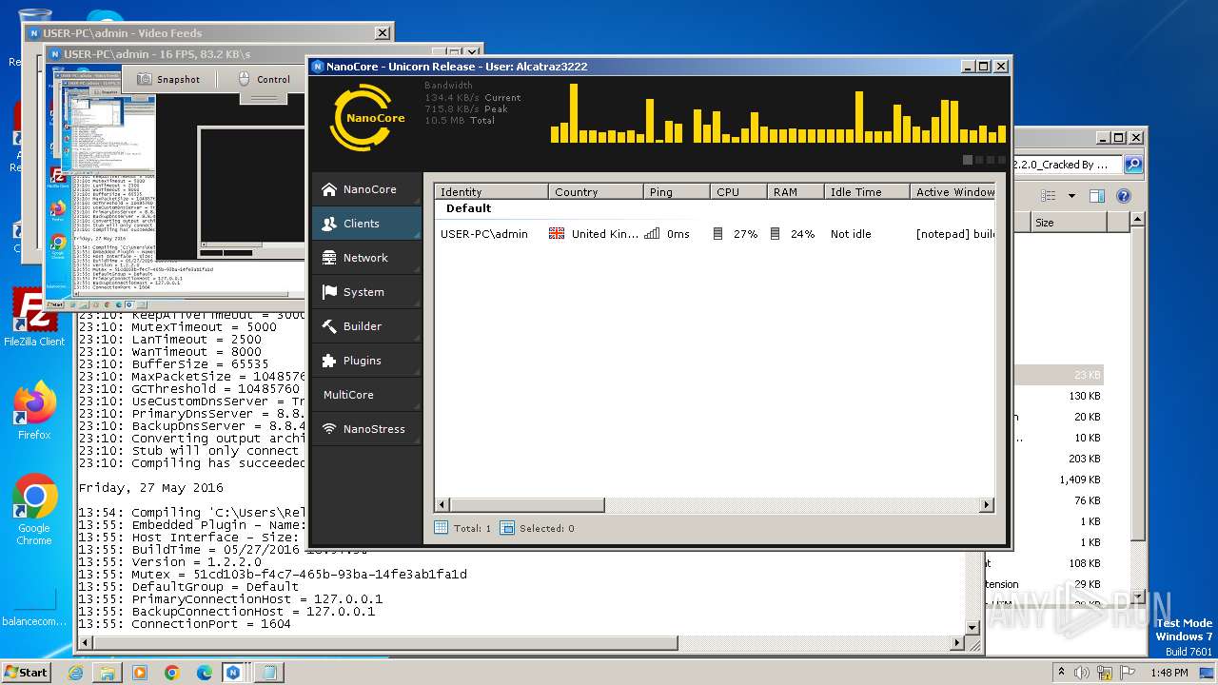1218x685 pixels.
Task: Show hidden tray icons arrow
Action: click(x=1061, y=673)
